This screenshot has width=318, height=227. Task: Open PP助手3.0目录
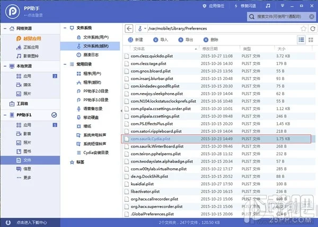92,100
